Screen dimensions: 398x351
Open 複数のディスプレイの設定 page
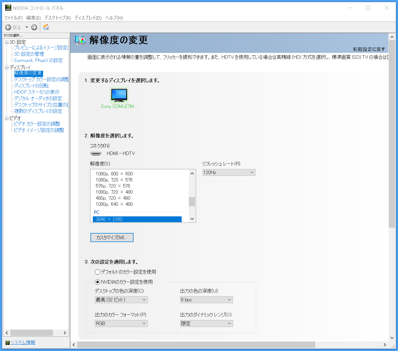click(x=38, y=111)
